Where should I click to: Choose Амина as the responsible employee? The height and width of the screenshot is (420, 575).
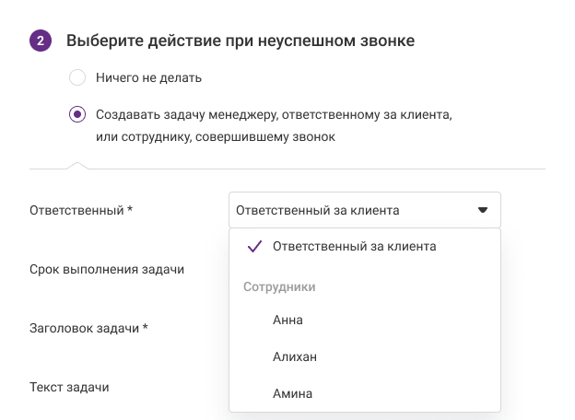[292, 393]
